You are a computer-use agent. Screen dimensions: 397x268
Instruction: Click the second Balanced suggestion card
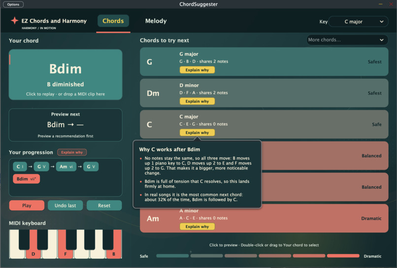[325, 187]
